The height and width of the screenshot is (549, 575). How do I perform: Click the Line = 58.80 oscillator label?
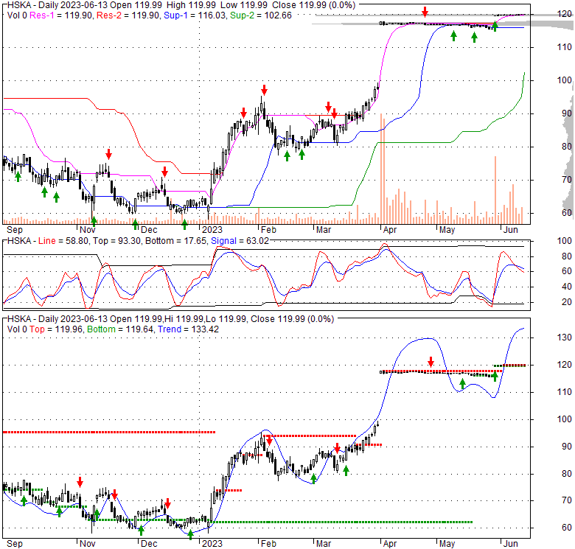[x=63, y=241]
